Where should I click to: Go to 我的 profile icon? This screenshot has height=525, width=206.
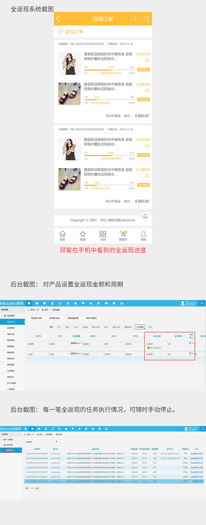coord(143,235)
